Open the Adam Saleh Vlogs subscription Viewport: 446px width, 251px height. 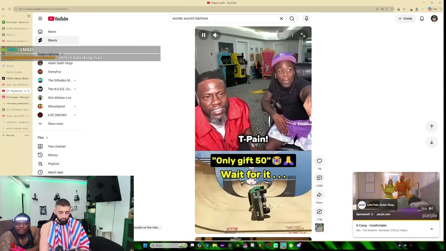tap(57, 63)
